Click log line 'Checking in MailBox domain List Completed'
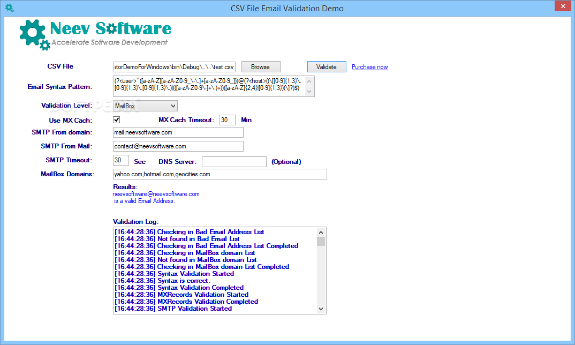Viewport: 575px width, 345px height. [x=202, y=267]
